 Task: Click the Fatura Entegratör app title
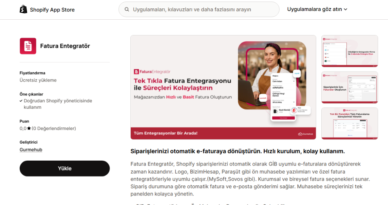(65, 46)
